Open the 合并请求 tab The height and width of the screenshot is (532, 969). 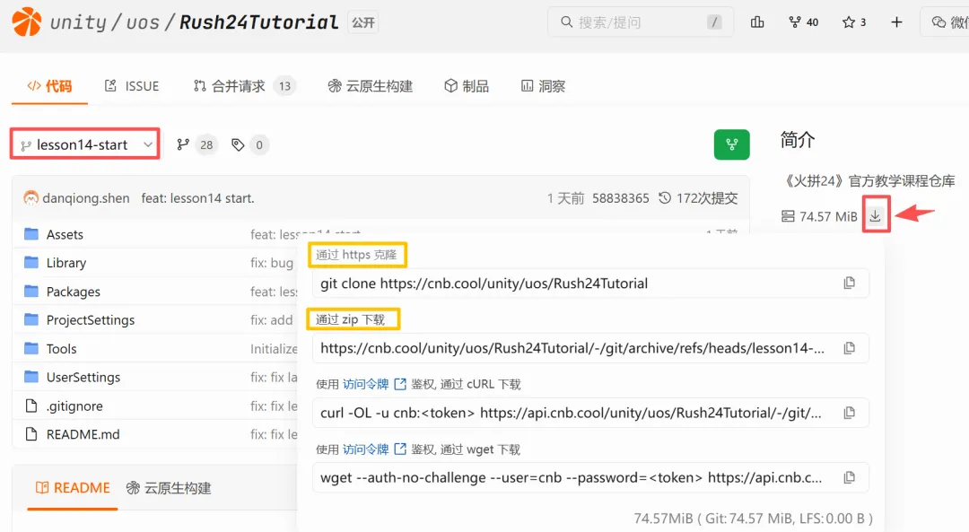[x=243, y=86]
